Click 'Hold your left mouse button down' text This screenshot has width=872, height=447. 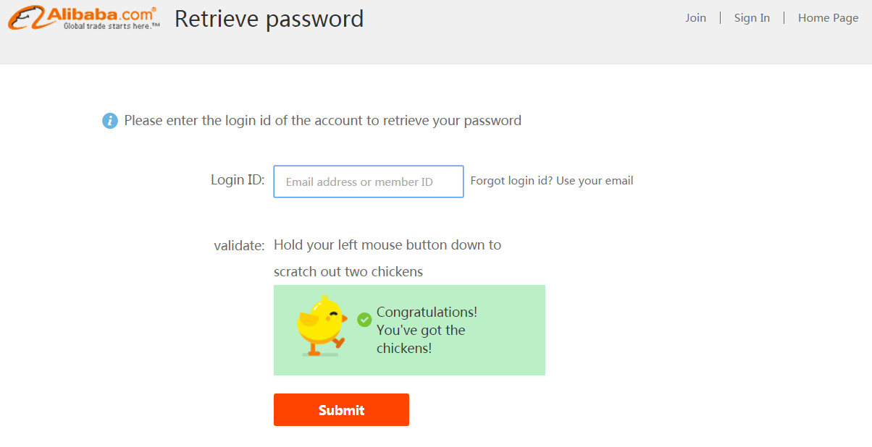coord(387,245)
